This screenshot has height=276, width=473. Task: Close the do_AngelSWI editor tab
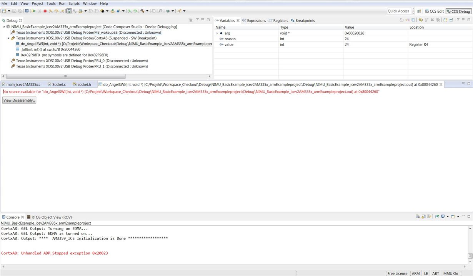pos(441,84)
